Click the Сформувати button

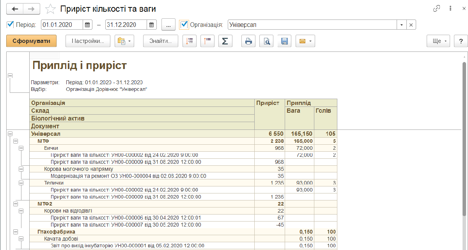tap(31, 41)
